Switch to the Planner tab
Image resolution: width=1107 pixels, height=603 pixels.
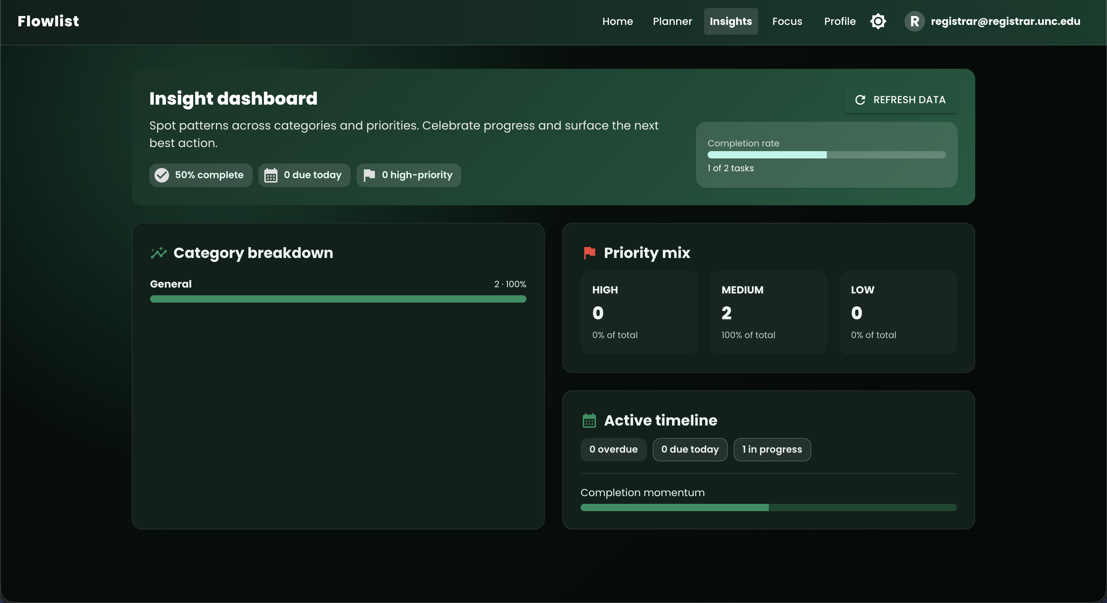coord(672,21)
